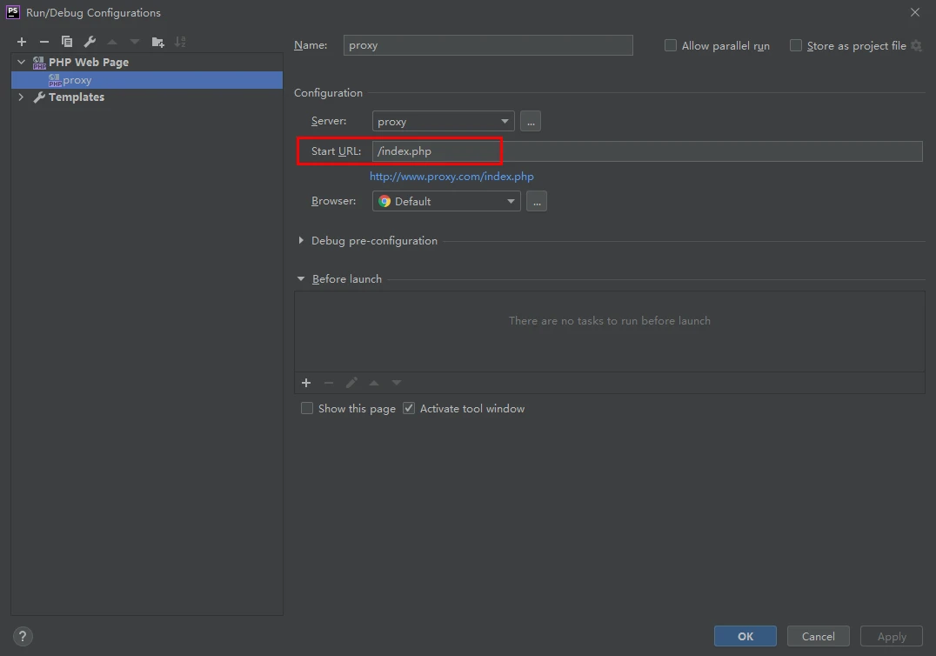The height and width of the screenshot is (656, 936).
Task: Select the proxy configuration in the tree
Action: [x=77, y=80]
